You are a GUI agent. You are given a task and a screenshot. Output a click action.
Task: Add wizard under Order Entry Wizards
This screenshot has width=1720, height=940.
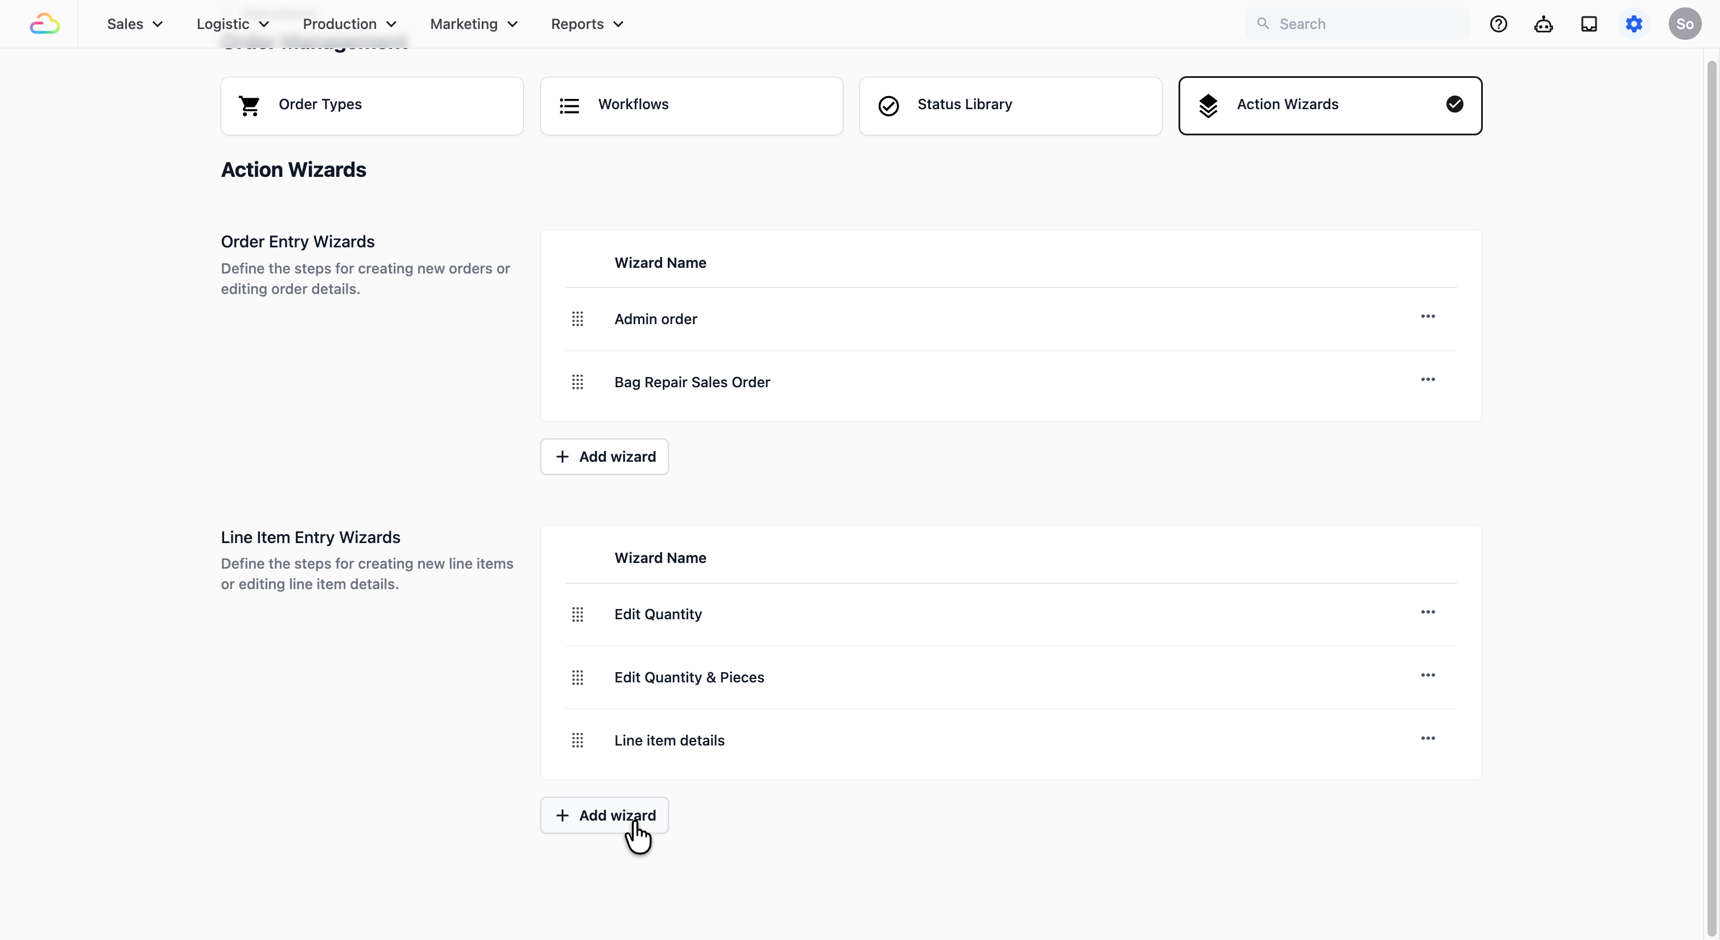point(604,457)
